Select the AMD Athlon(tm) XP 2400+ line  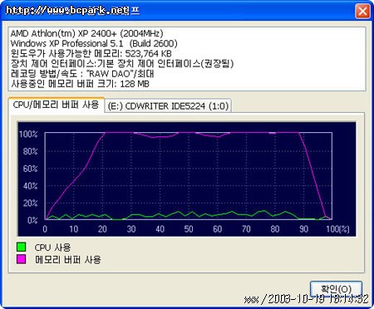[x=86, y=33]
